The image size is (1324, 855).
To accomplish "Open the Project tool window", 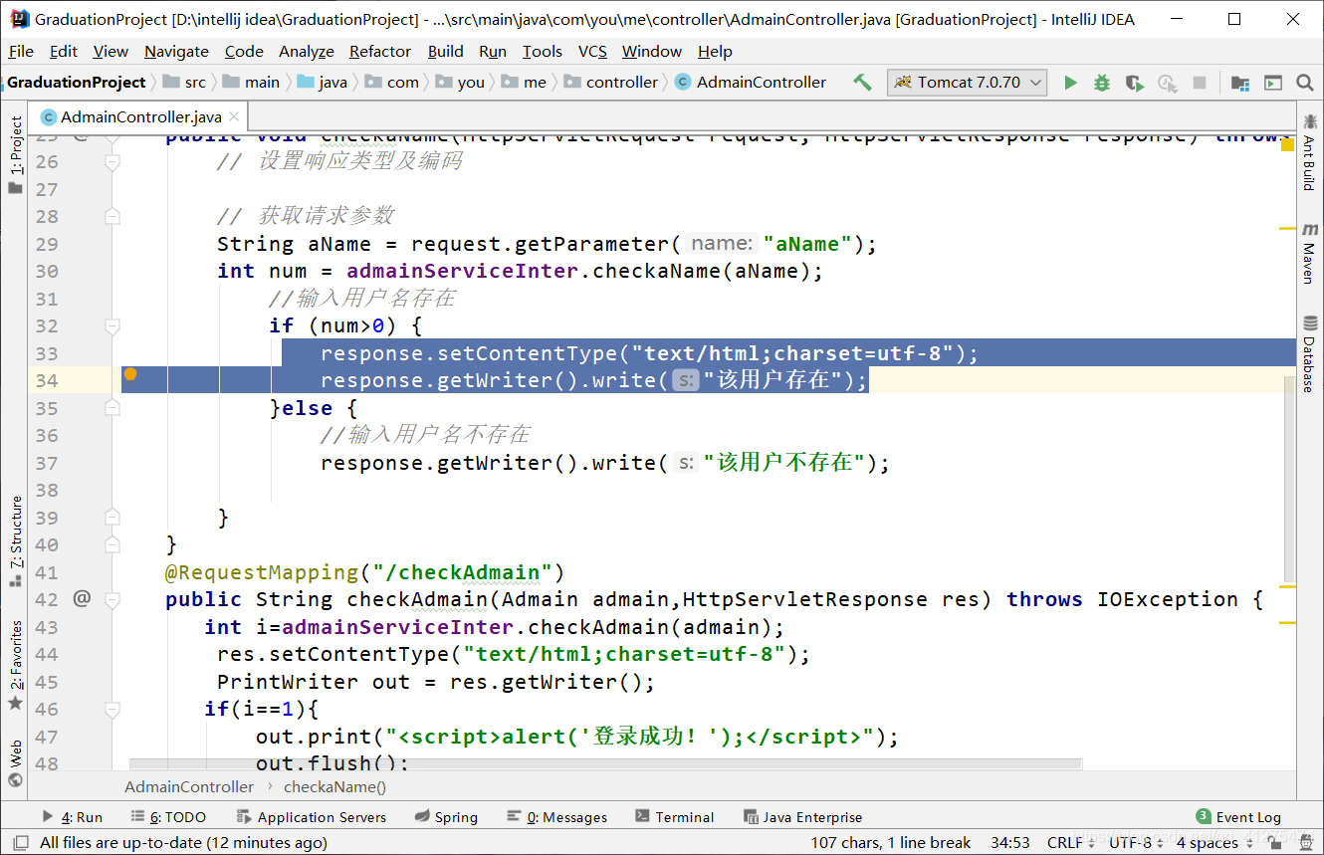I will click(15, 155).
